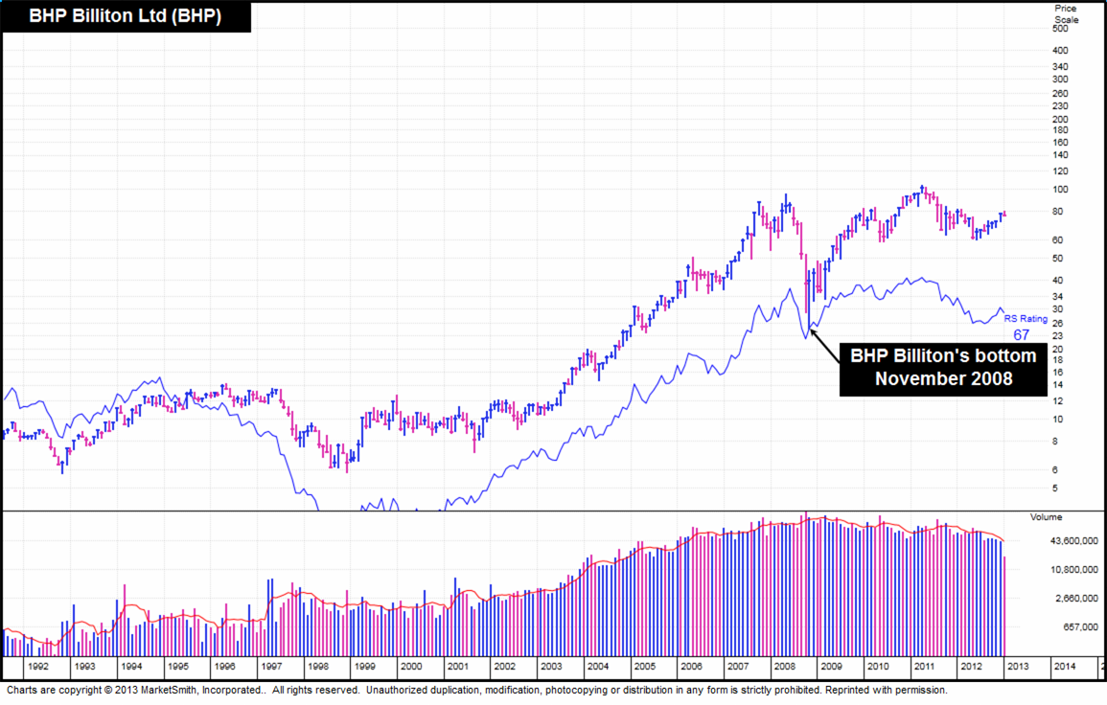Click the 100 price scale value

1060,190
